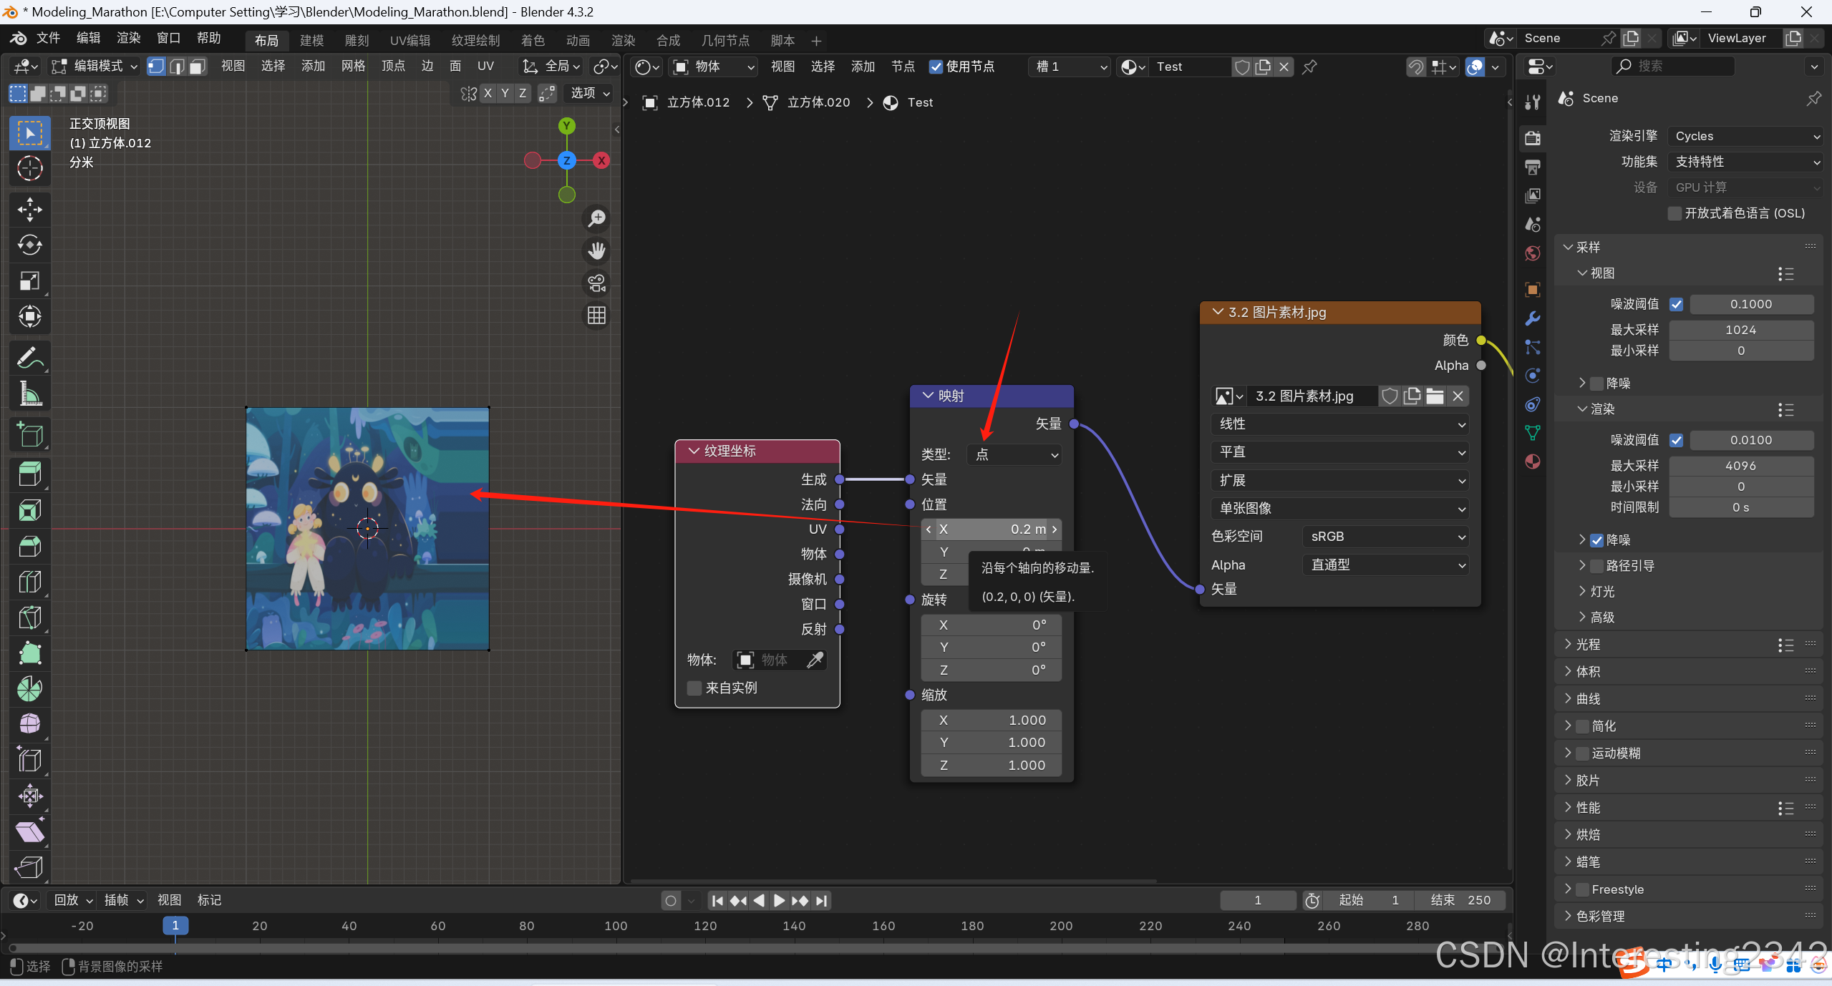The image size is (1832, 986).
Task: Open the Material properties tab icon
Action: click(x=1533, y=462)
